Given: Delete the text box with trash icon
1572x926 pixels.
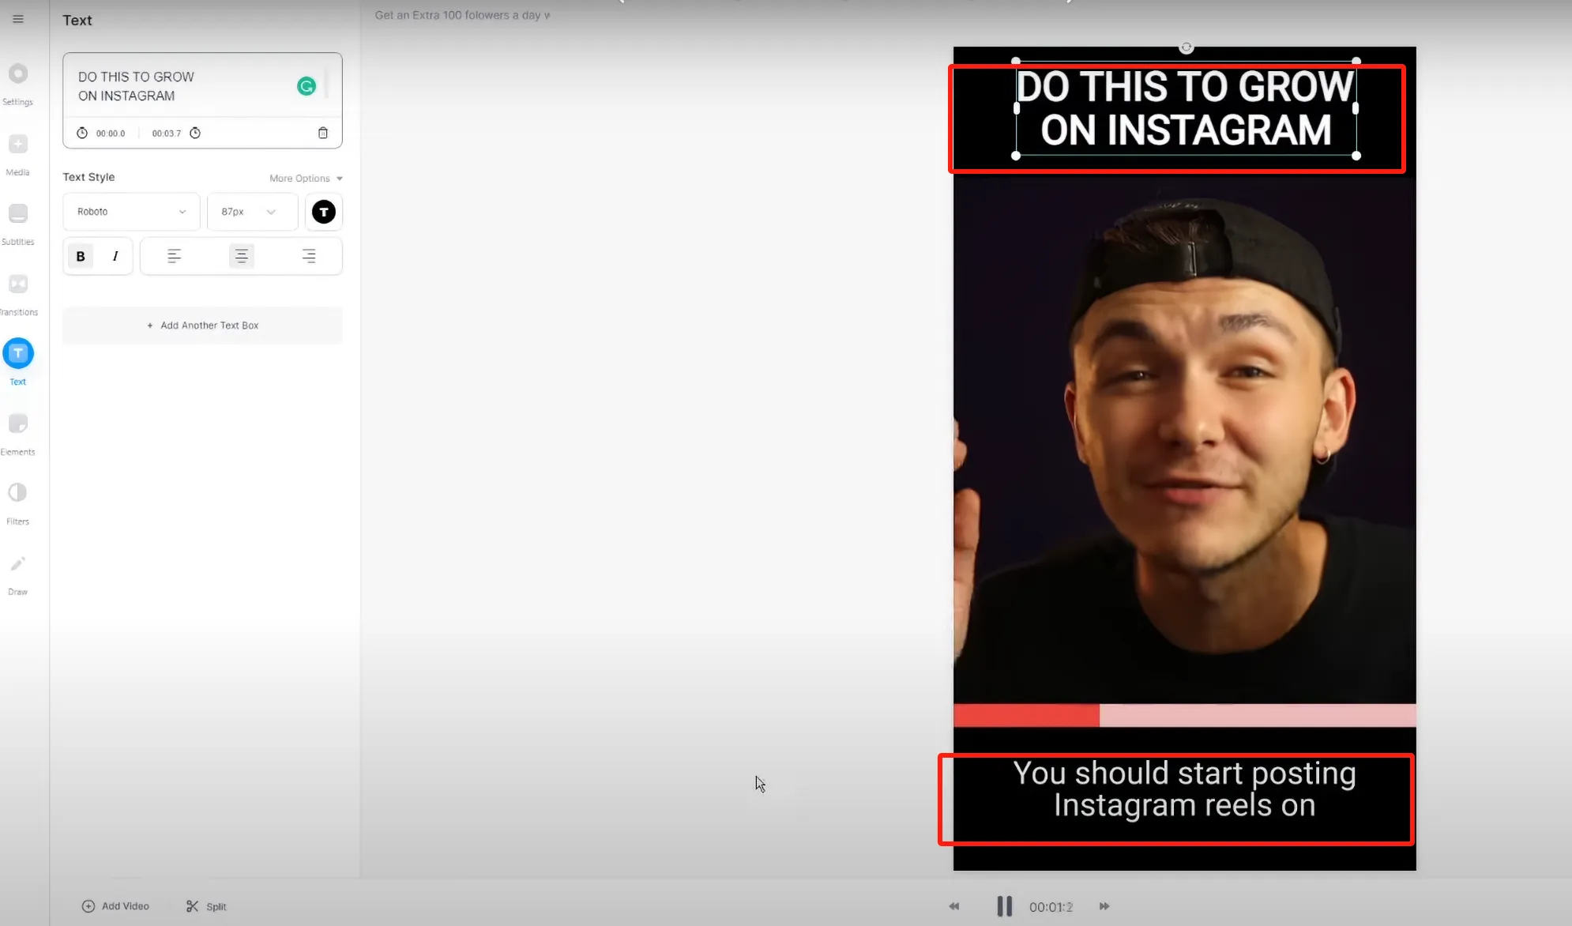Looking at the screenshot, I should coord(322,133).
